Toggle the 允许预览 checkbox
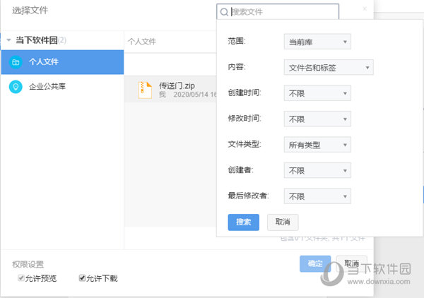This screenshot has width=424, height=298. pyautogui.click(x=22, y=278)
